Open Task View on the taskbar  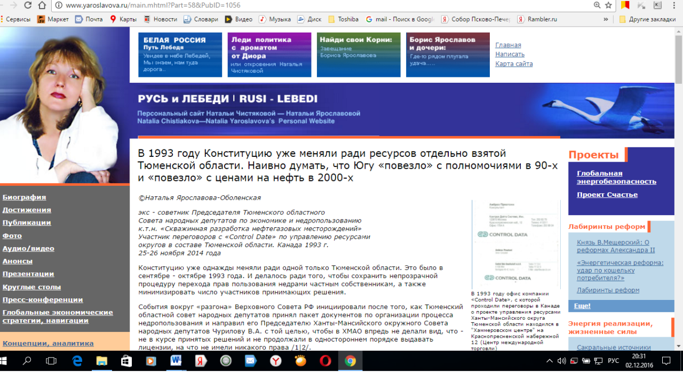(x=51, y=361)
